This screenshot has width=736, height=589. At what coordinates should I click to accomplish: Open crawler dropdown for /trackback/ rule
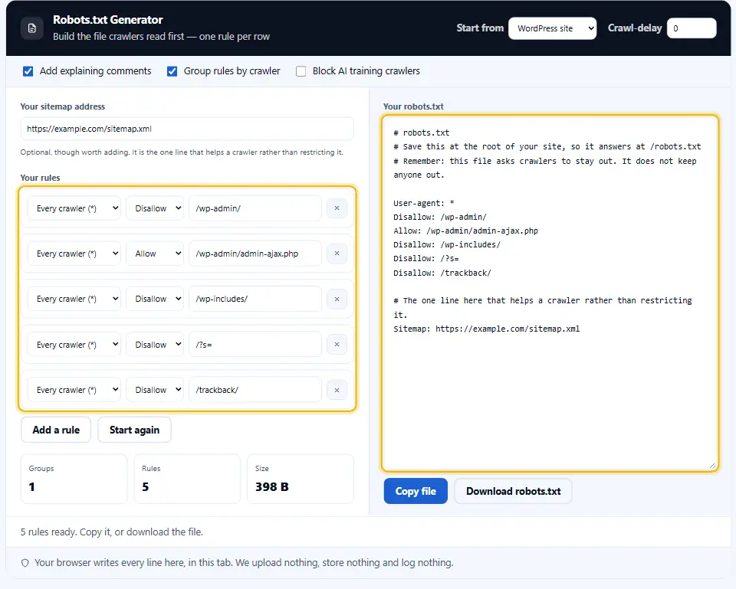click(74, 390)
